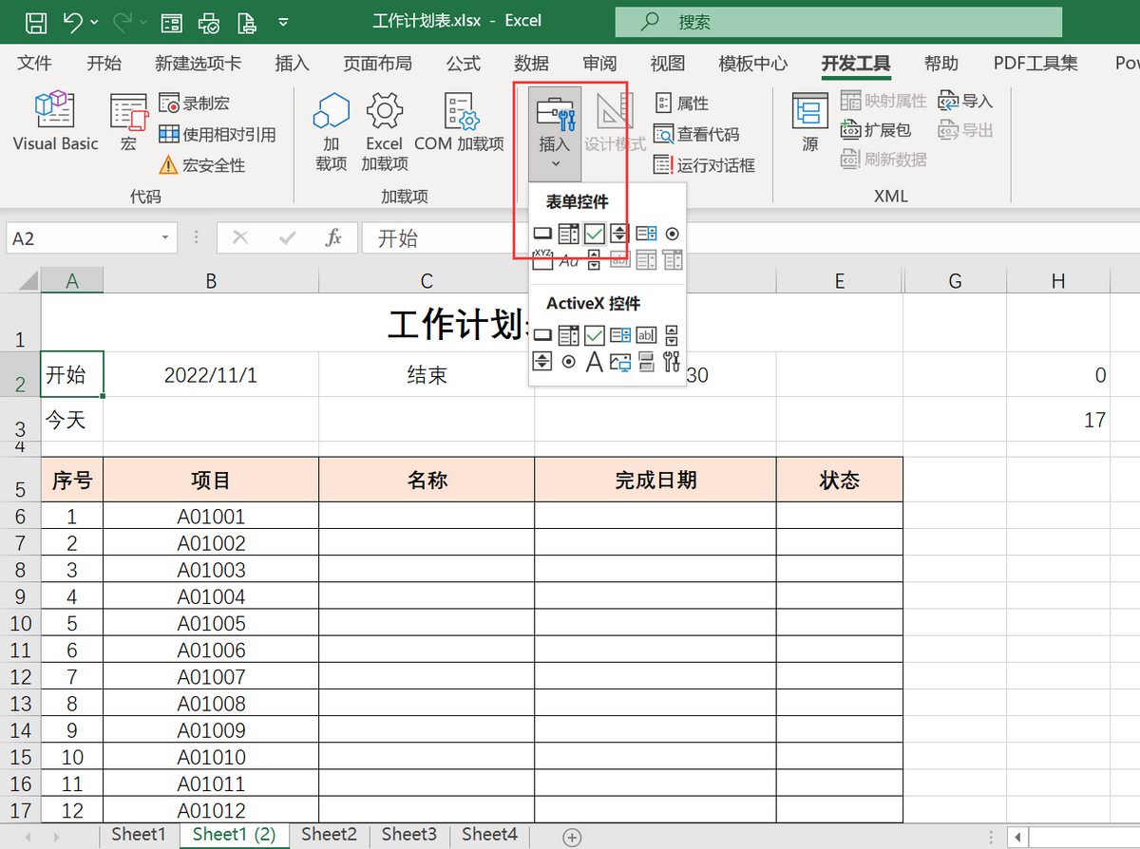Switch to the 公式 tab
1140x849 pixels.
click(x=463, y=64)
